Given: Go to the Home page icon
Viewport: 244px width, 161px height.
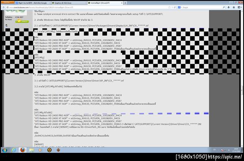Looking at the screenshot, I should click(x=234, y=7).
